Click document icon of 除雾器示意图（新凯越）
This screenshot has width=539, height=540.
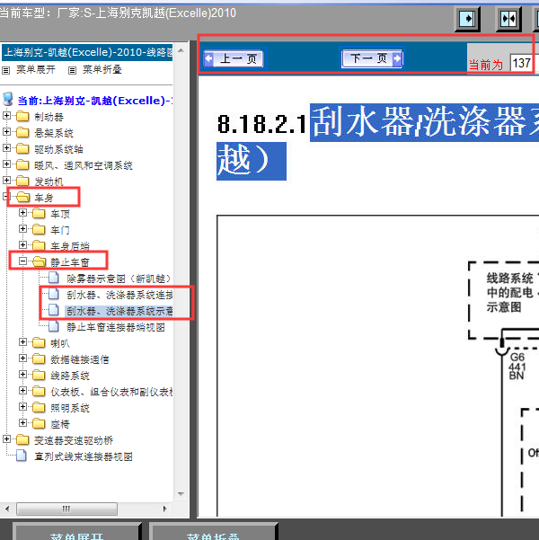pyautogui.click(x=54, y=278)
